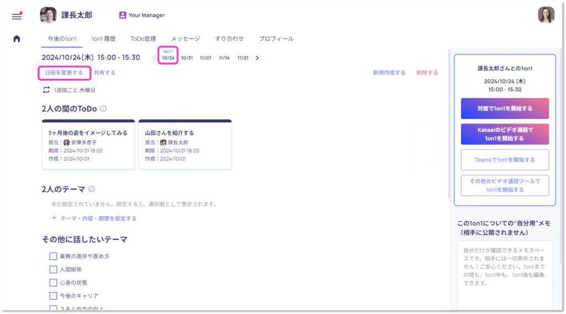Click テーマ・内容・期限を設定する link

[x=98, y=219]
